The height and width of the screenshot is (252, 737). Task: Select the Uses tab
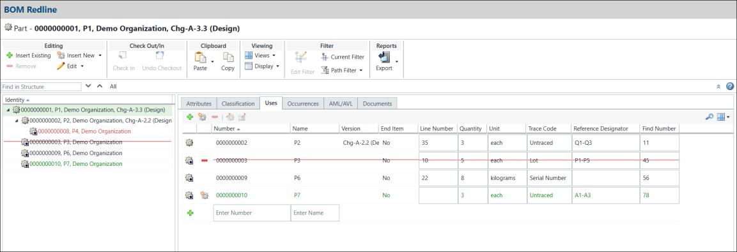coord(271,103)
